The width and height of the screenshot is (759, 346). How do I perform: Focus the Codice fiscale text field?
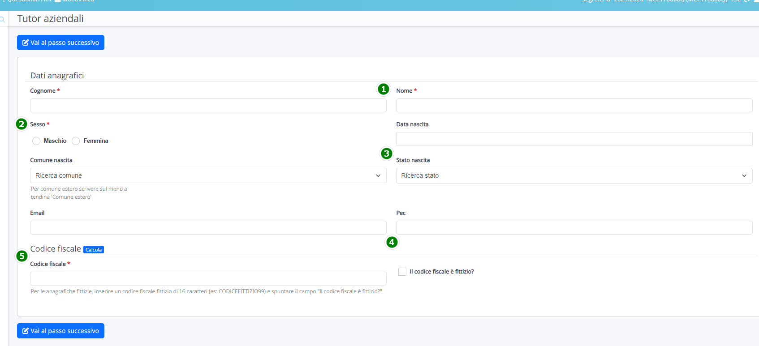tap(208, 278)
